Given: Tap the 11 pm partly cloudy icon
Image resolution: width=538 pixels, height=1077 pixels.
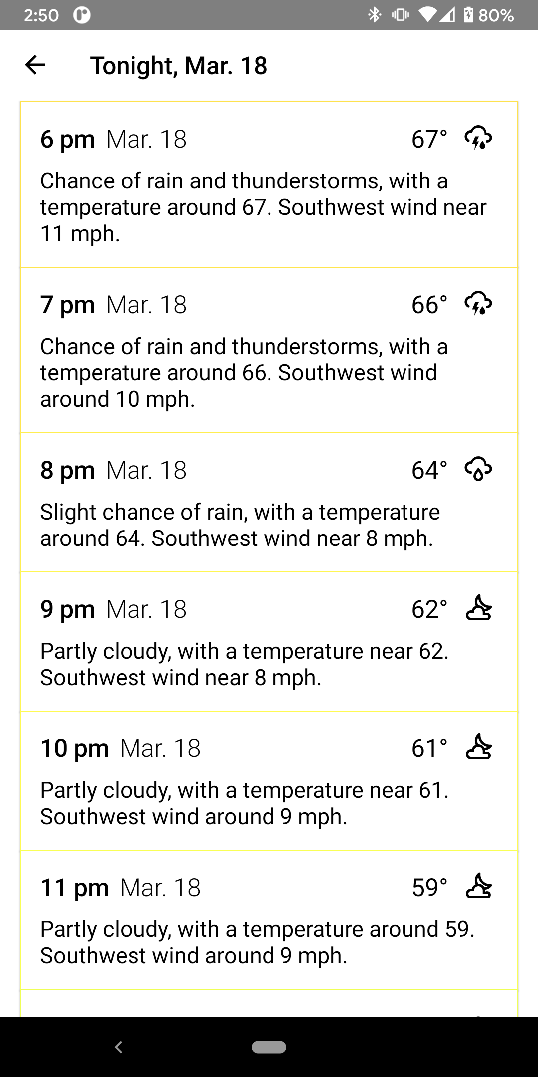Looking at the screenshot, I should 478,886.
